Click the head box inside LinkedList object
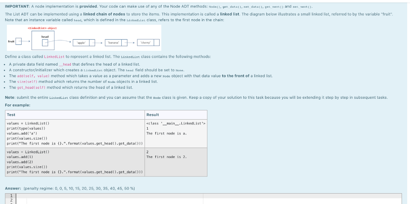 (45, 42)
